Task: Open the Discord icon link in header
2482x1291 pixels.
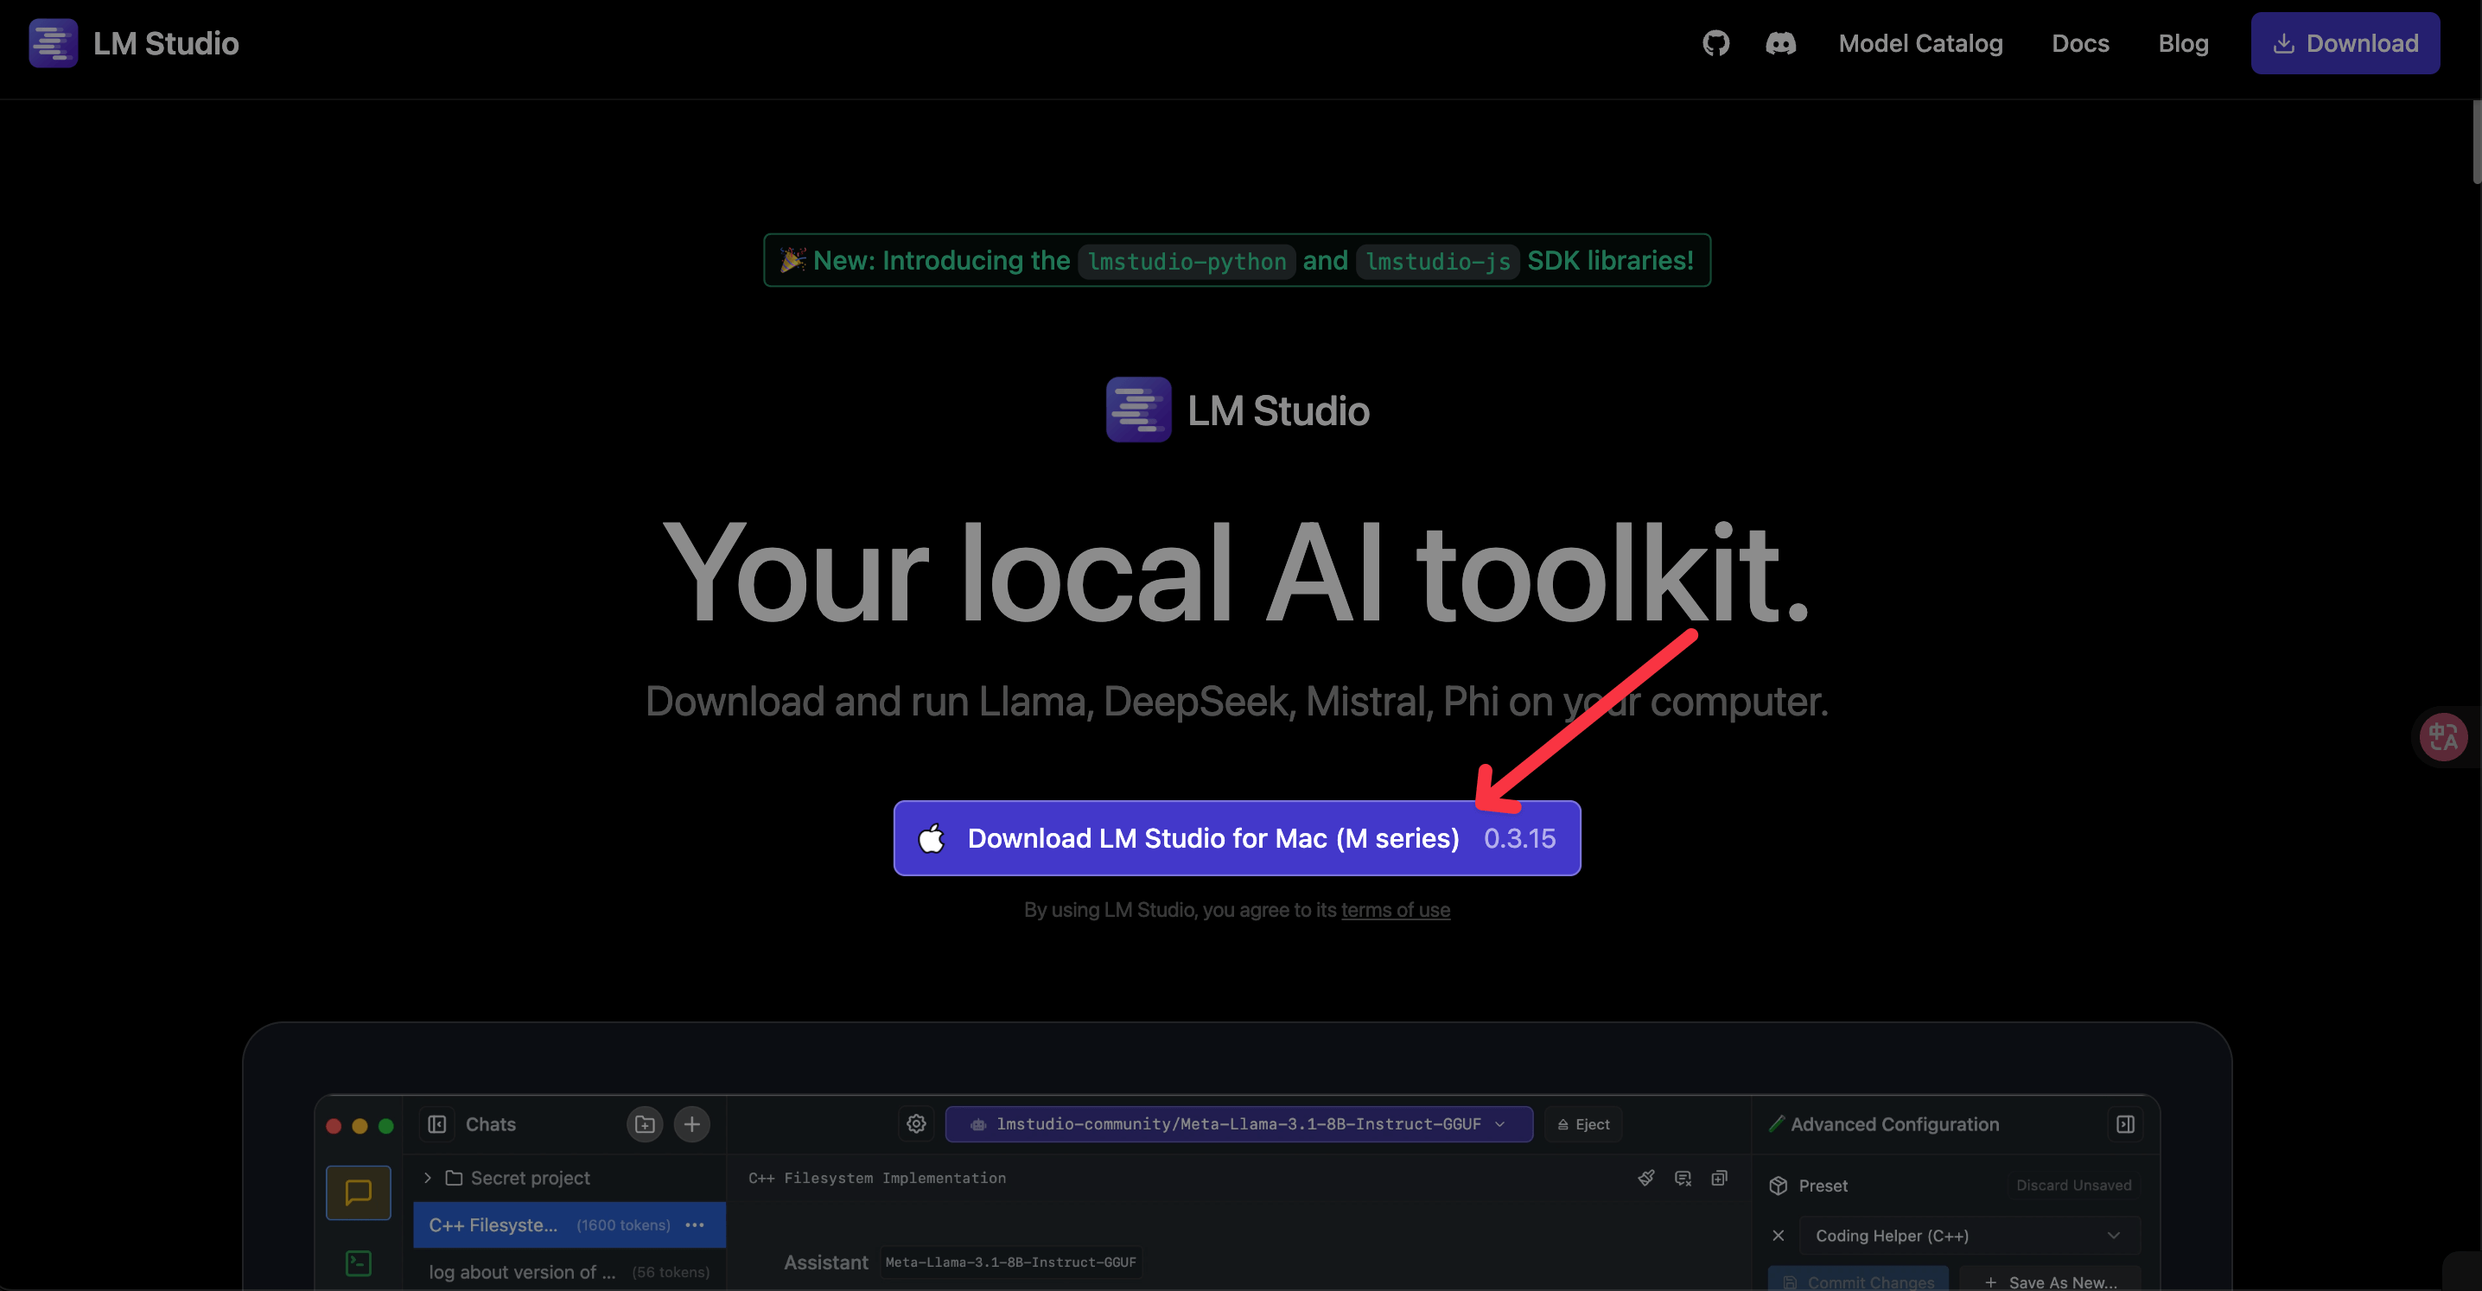Action: tap(1779, 43)
